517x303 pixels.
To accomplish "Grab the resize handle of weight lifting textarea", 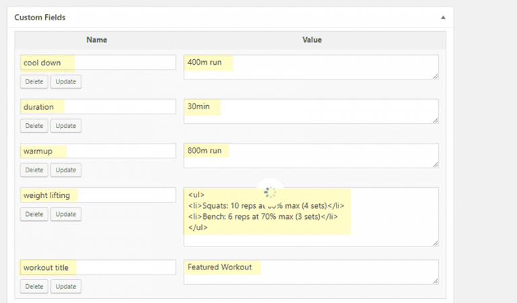I will pos(436,243).
